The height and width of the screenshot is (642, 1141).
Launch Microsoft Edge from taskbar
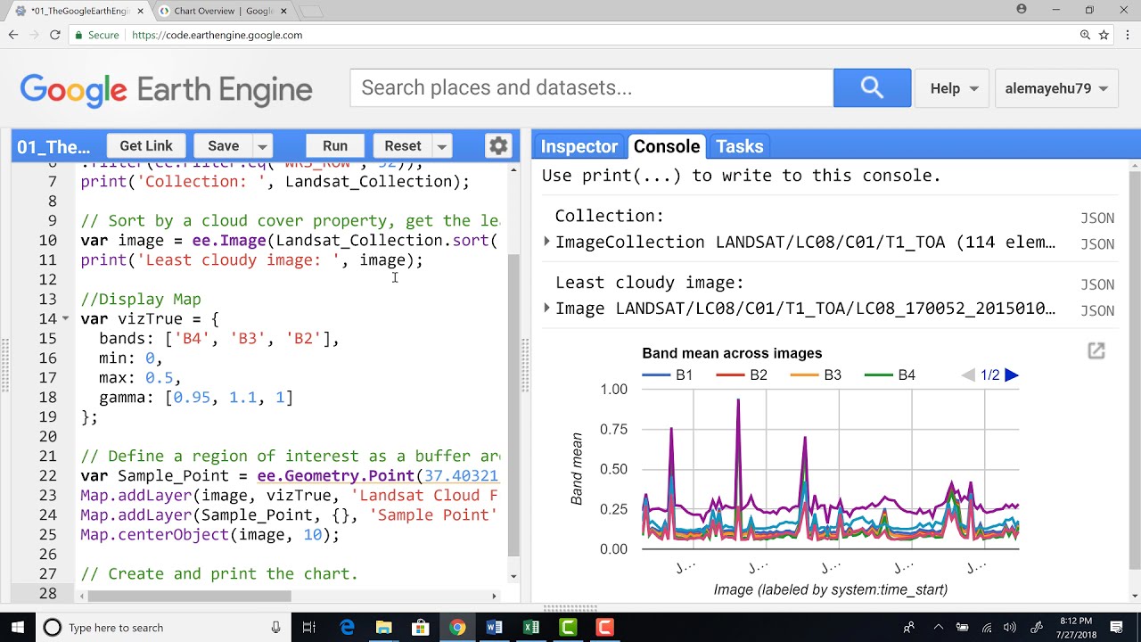348,627
